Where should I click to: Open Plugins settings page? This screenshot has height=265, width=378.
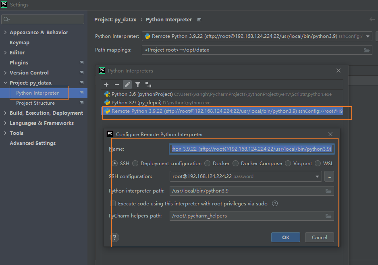click(19, 63)
